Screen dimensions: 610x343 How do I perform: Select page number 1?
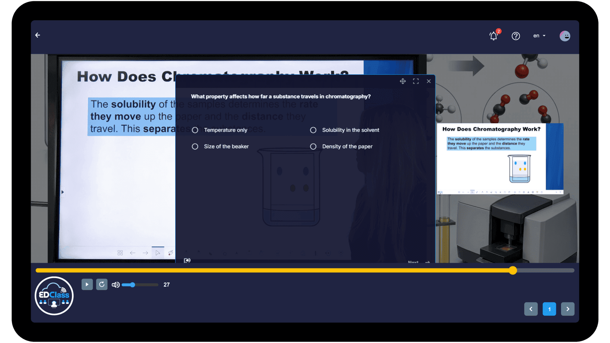[549, 309]
